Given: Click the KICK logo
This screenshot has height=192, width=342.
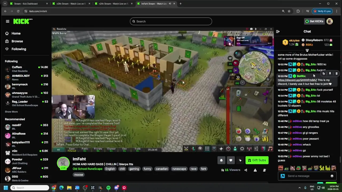Looking at the screenshot, I should pyautogui.click(x=23, y=21).
